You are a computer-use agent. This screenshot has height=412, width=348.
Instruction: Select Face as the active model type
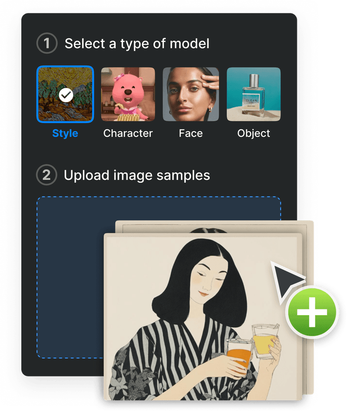point(191,94)
